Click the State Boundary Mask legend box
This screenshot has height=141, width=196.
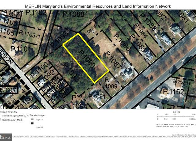[x=0, y=120]
